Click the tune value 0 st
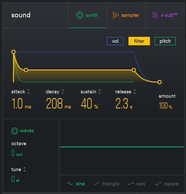The width and height of the screenshot is (186, 194). tap(15, 179)
